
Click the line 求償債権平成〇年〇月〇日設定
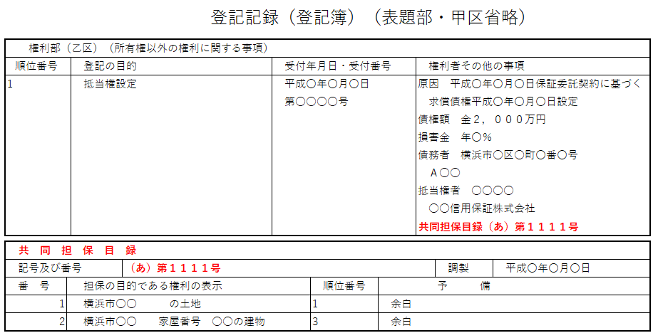click(503, 102)
